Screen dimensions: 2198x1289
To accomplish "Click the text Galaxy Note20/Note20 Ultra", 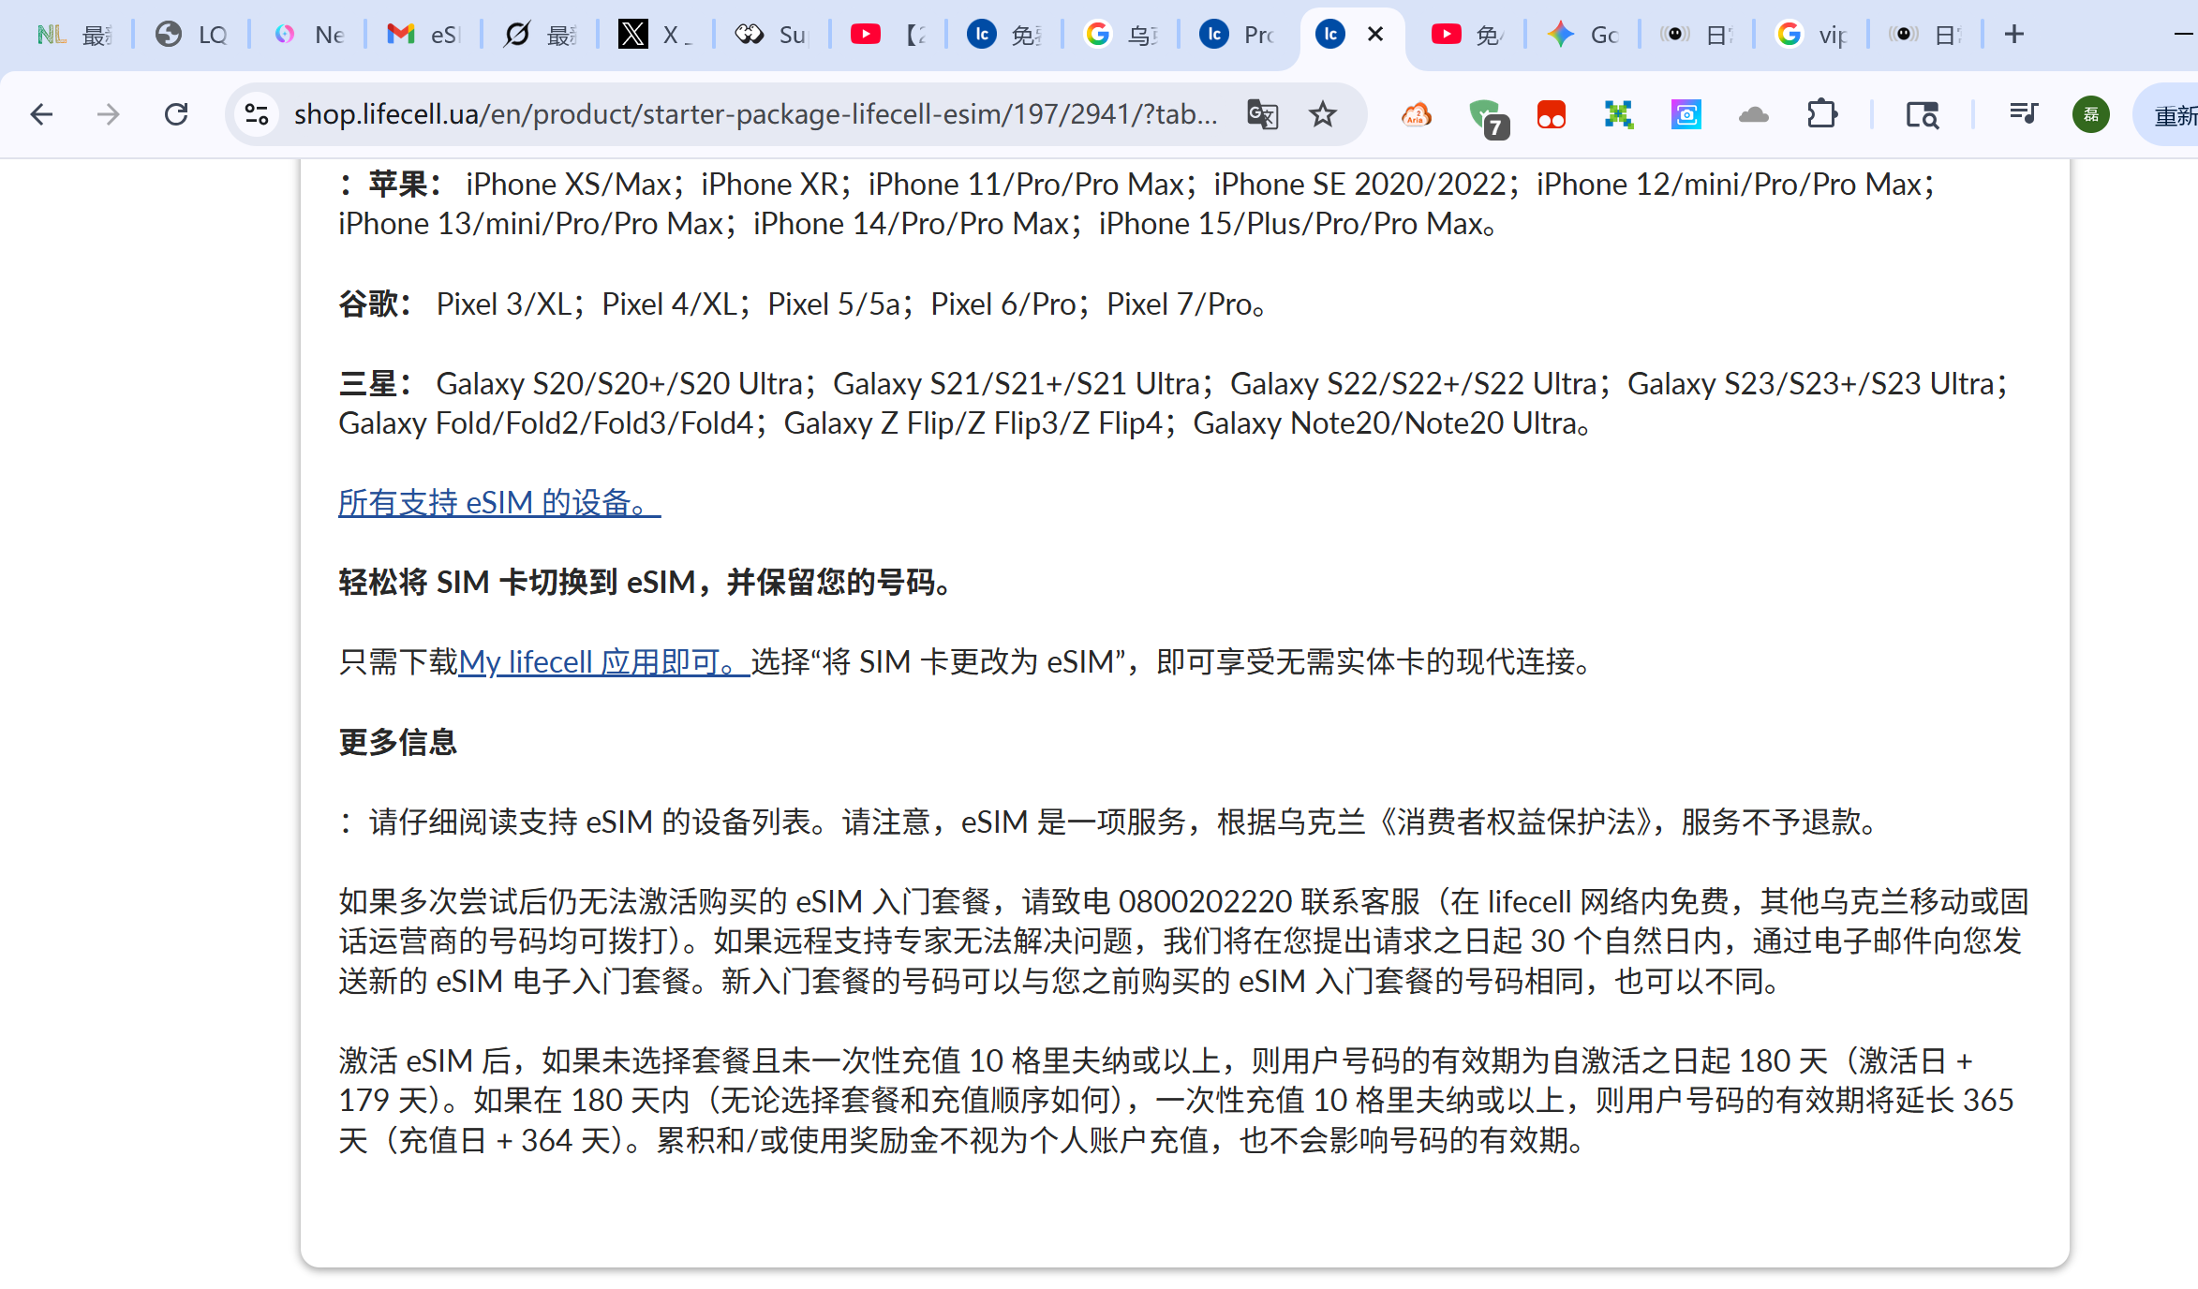I will (1385, 423).
